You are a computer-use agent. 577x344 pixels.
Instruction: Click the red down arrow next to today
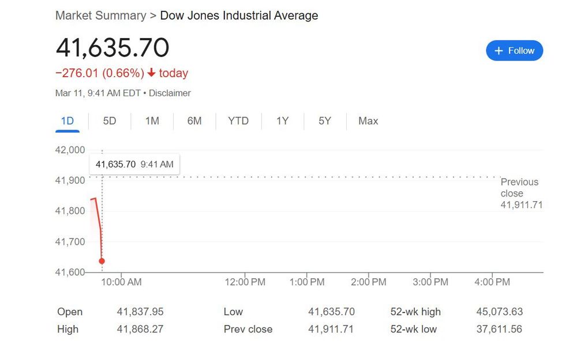tap(151, 73)
